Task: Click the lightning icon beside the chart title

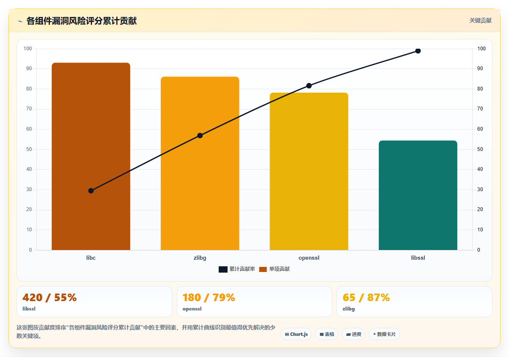Action: (x=20, y=21)
